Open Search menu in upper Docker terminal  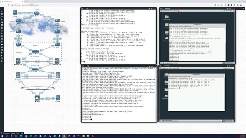coord(181,27)
